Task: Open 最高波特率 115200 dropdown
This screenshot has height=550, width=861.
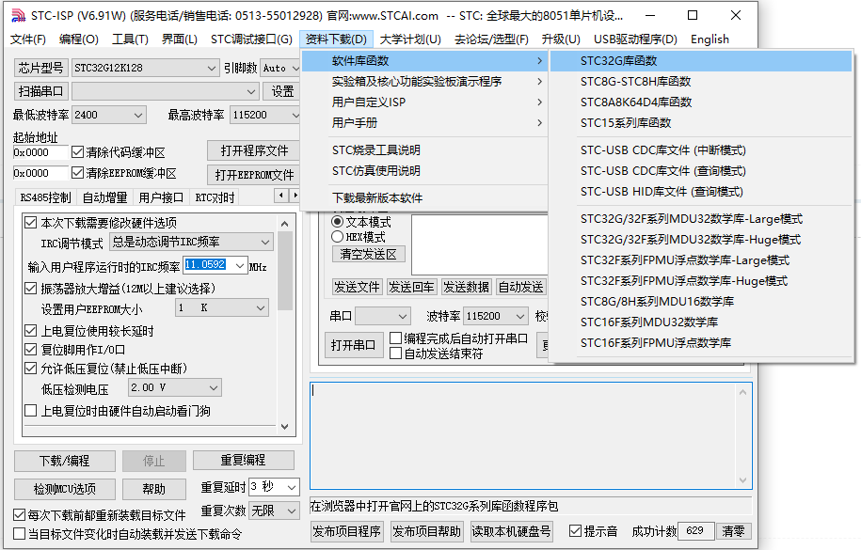Action: click(265, 115)
